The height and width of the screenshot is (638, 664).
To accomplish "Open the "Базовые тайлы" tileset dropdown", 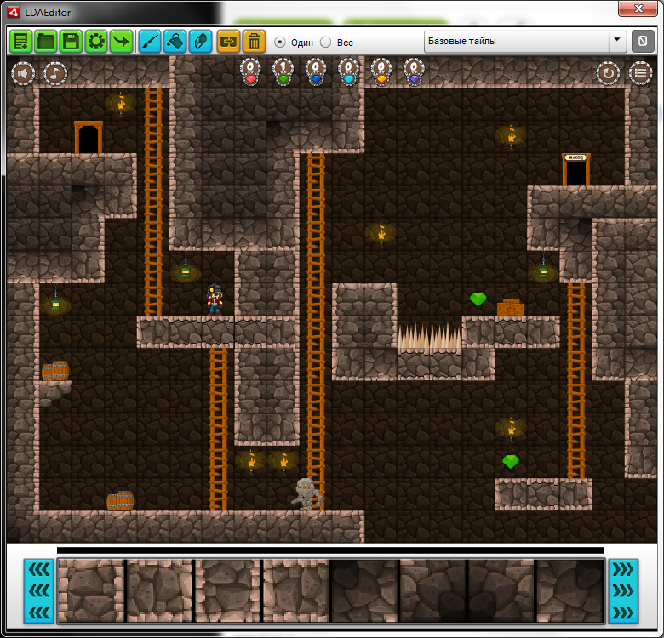I will point(525,41).
